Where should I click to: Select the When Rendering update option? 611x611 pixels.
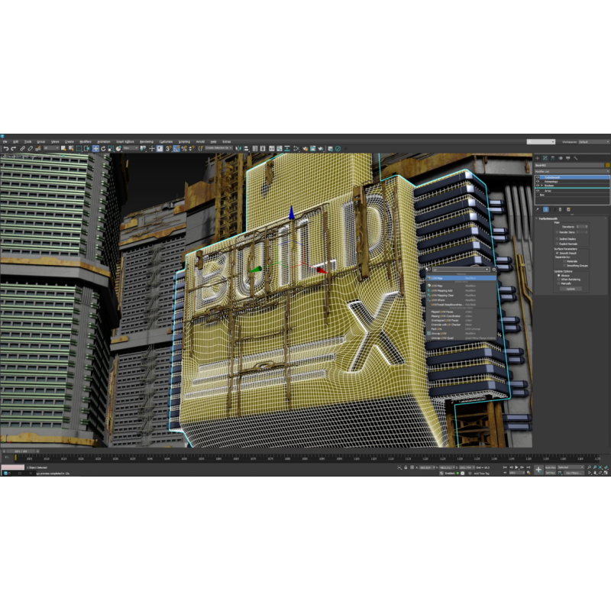click(558, 279)
